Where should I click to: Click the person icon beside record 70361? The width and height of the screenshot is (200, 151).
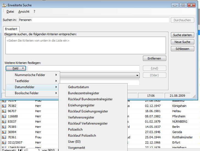[x=4, y=137]
